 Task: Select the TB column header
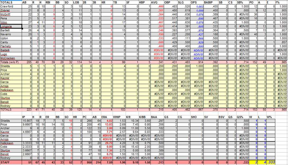[x=119, y=2]
